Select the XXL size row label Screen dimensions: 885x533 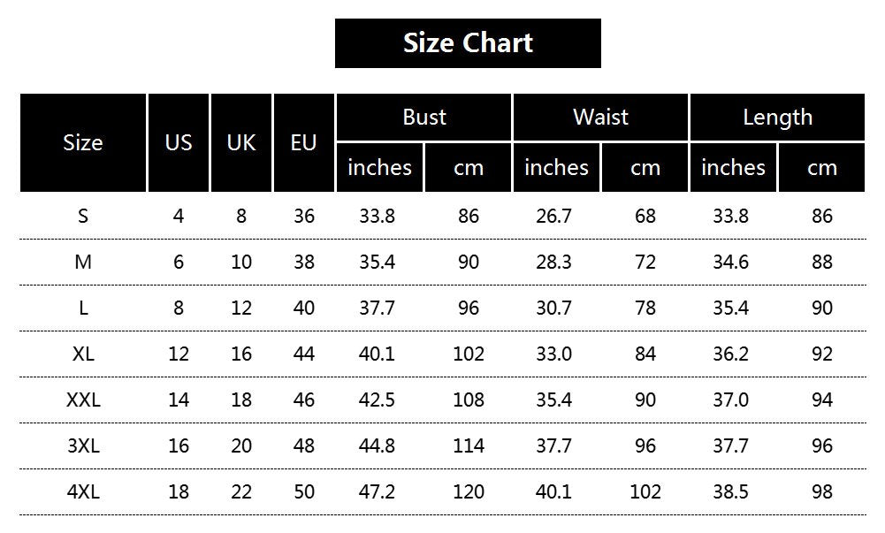(83, 400)
